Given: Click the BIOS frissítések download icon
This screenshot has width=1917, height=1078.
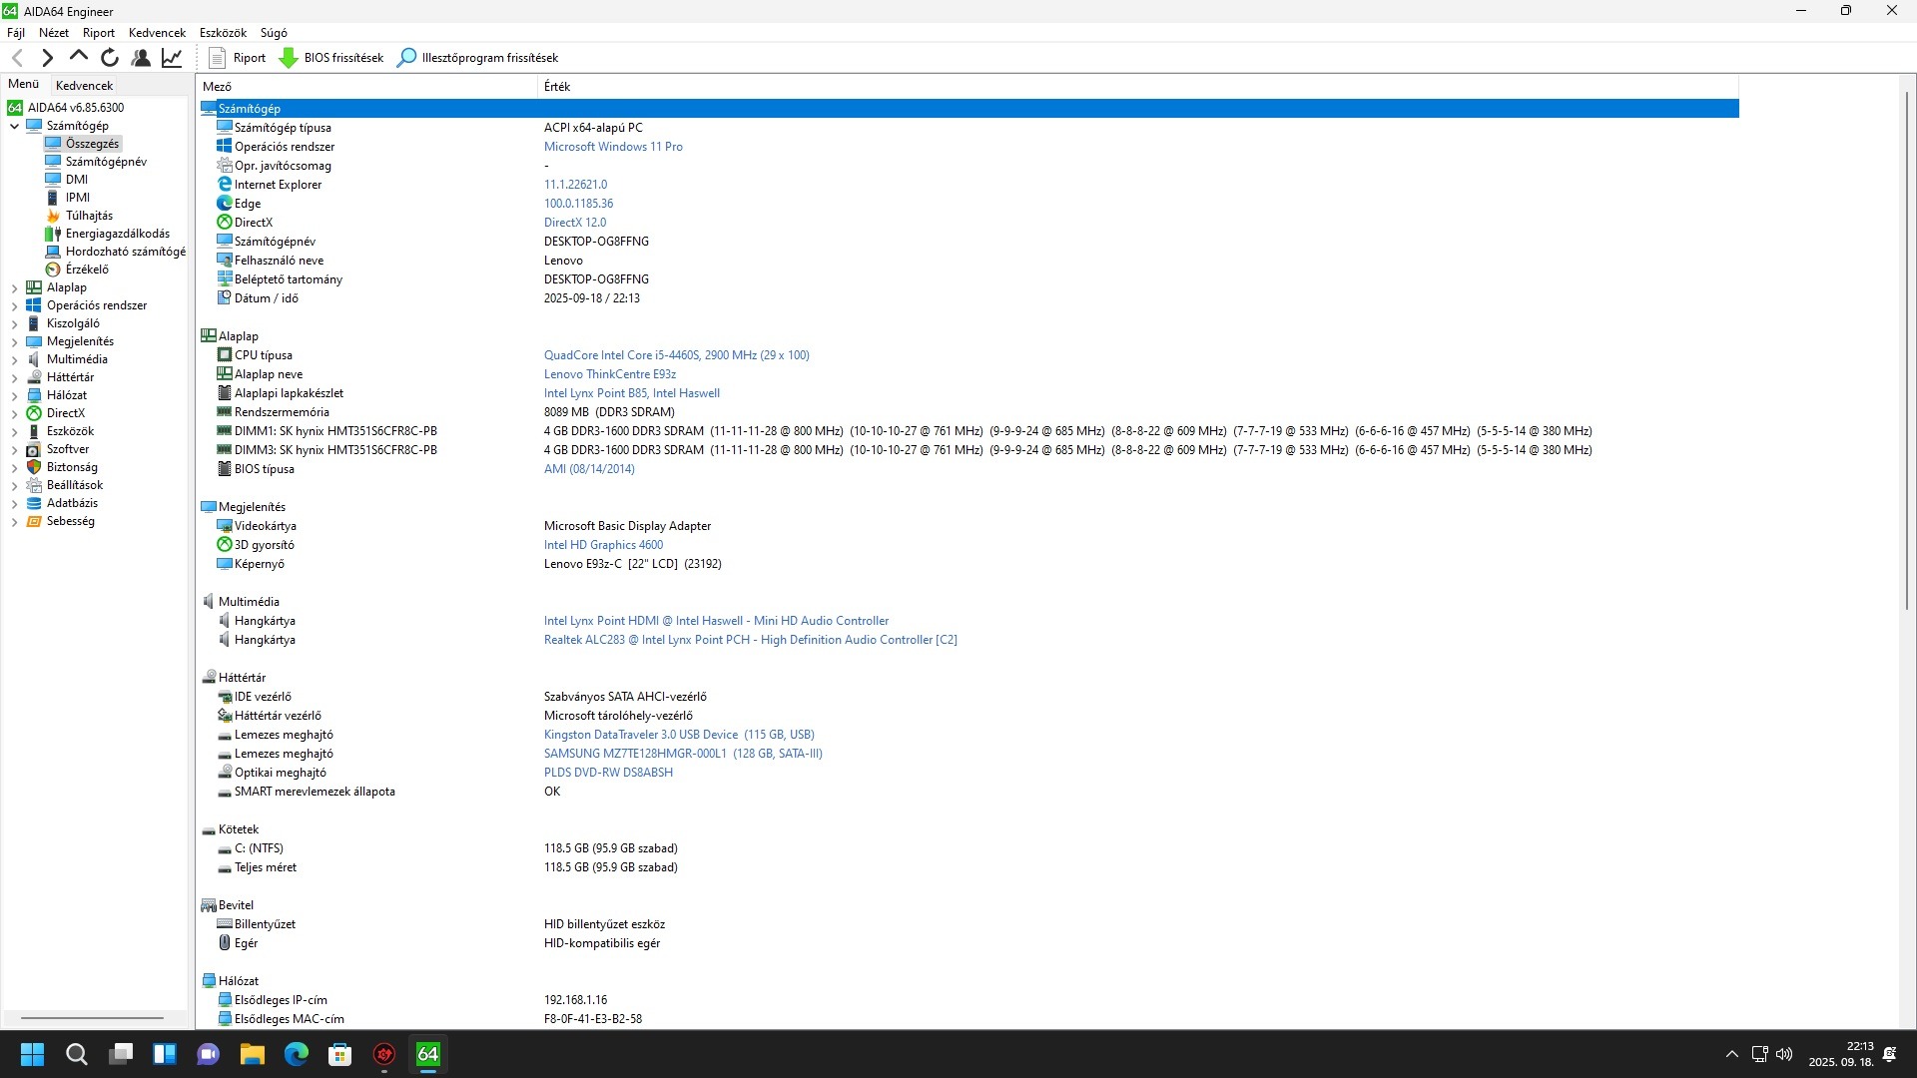Looking at the screenshot, I should 289,58.
